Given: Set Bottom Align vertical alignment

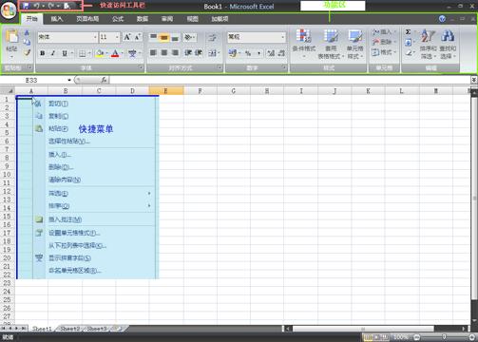Looking at the screenshot, I should (x=175, y=37).
